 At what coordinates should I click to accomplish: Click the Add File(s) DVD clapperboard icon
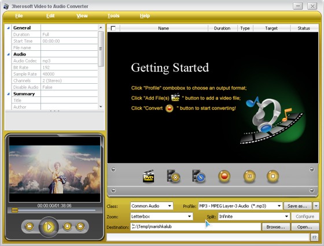[148, 176]
